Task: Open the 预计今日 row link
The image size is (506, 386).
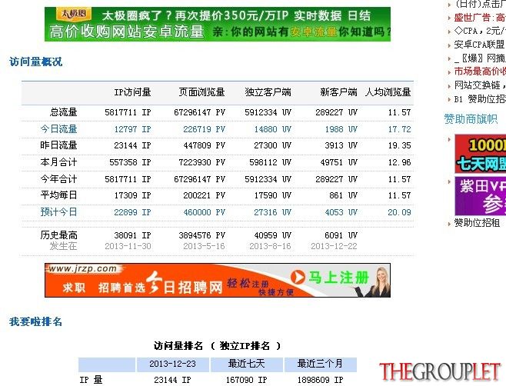Action: point(58,212)
